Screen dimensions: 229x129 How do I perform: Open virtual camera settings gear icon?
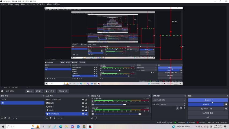226,109
